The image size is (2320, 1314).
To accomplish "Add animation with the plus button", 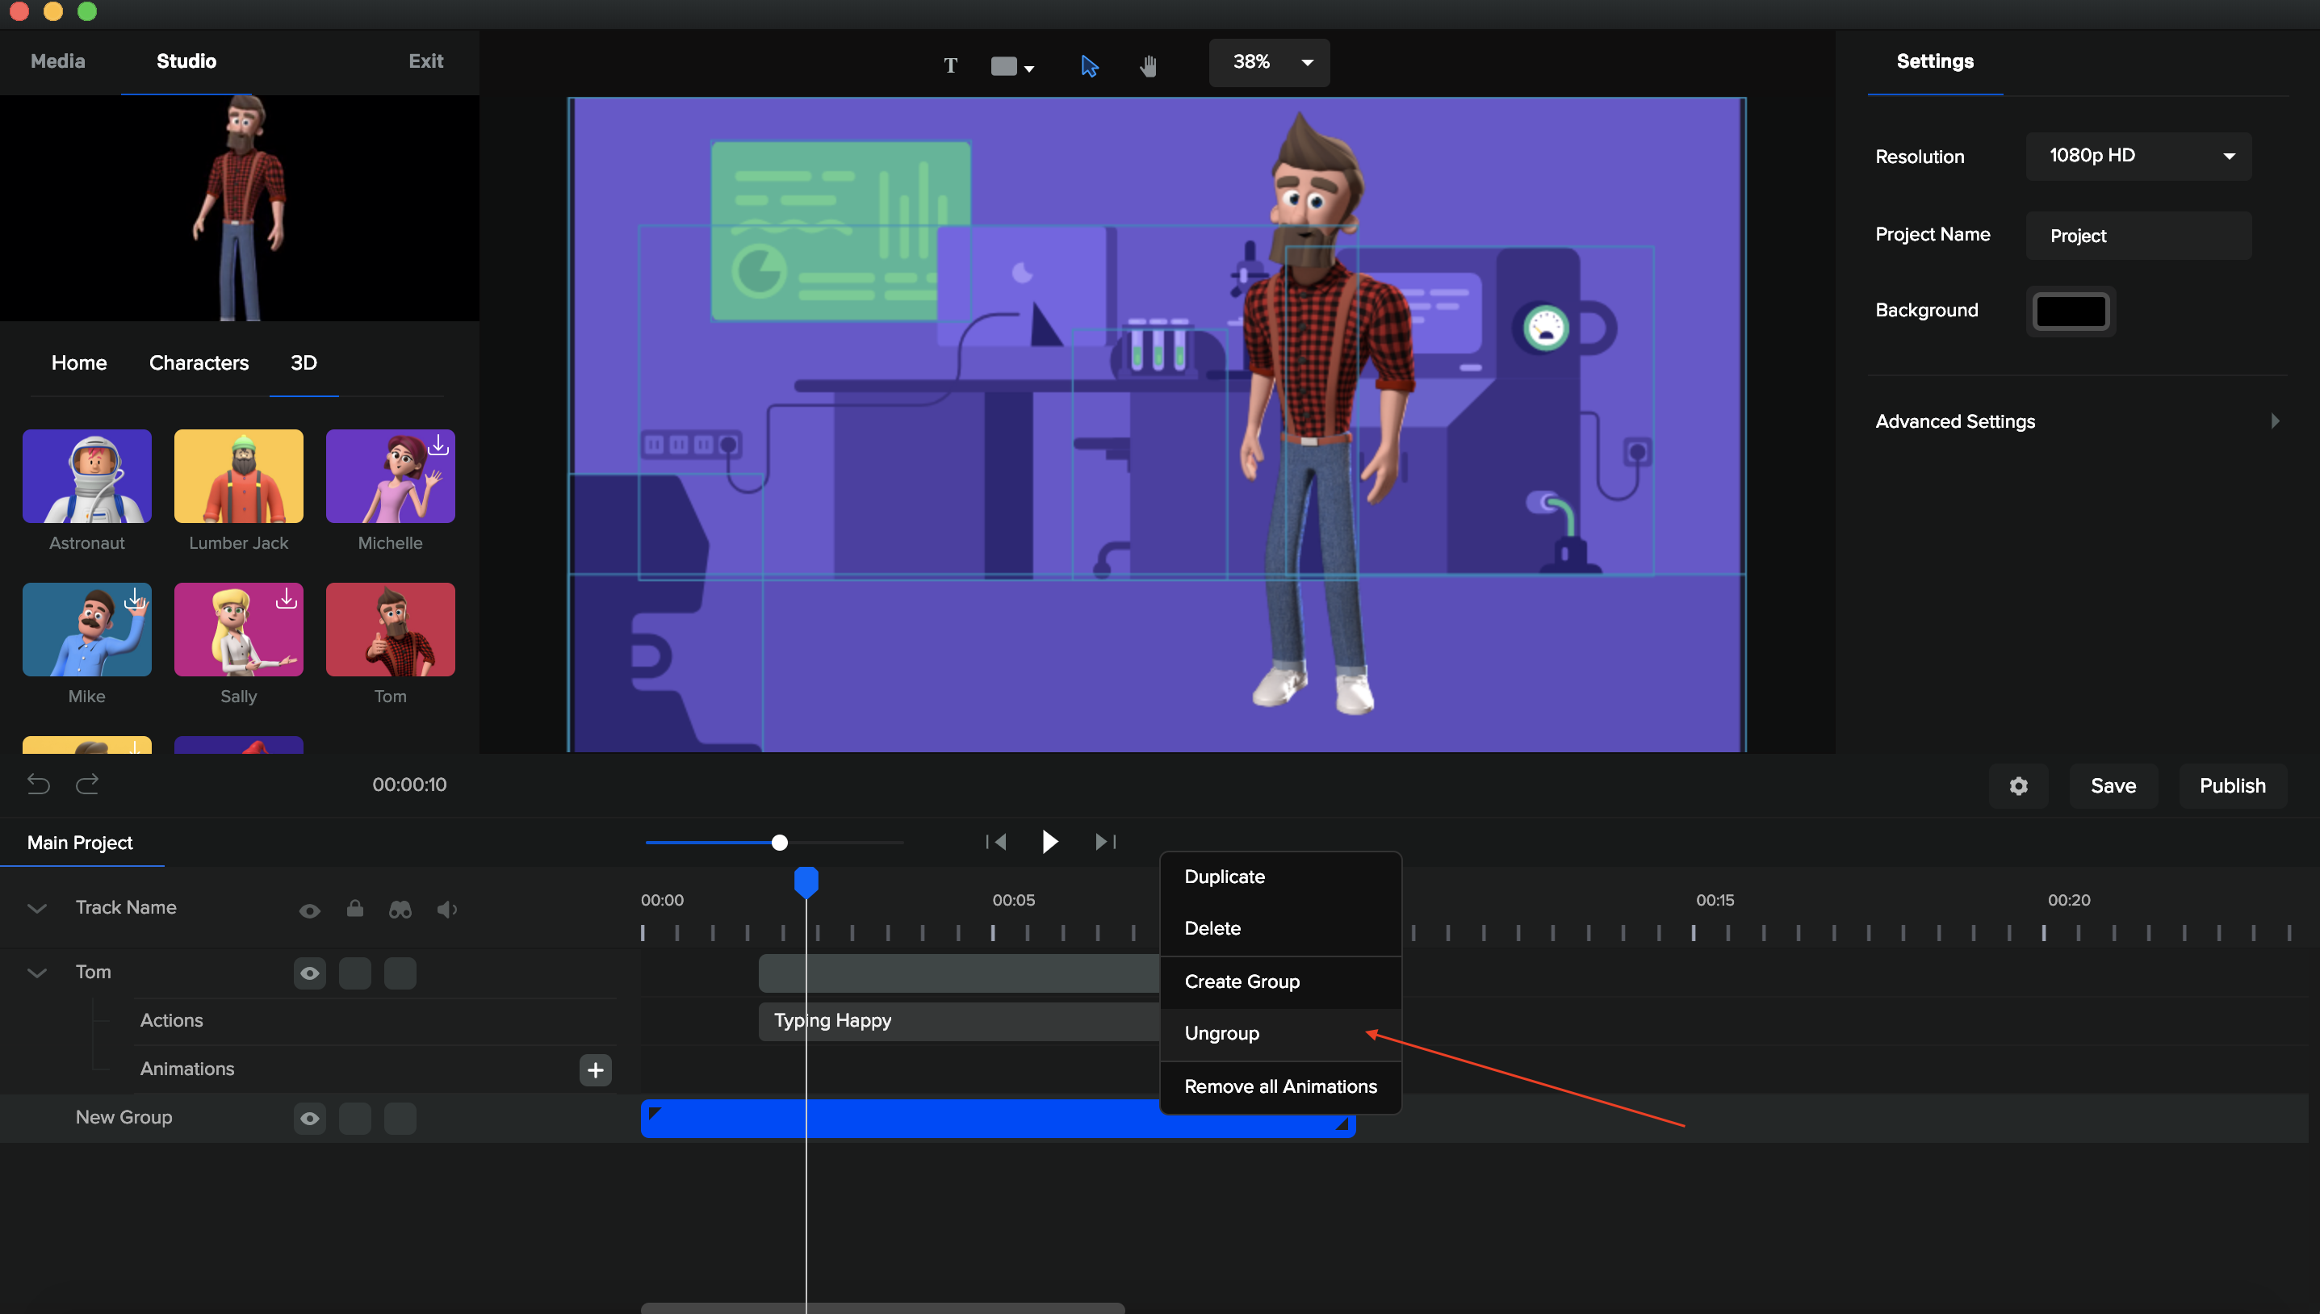I will pyautogui.click(x=595, y=1069).
